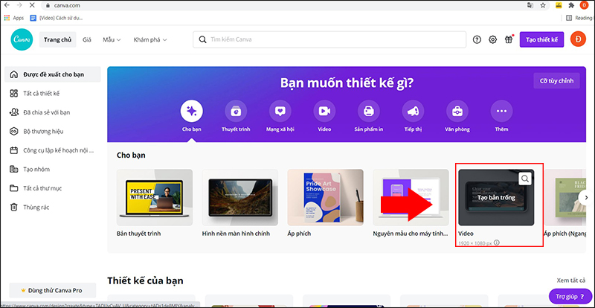
Task: Open the gift box notifications icon
Action: coord(509,39)
